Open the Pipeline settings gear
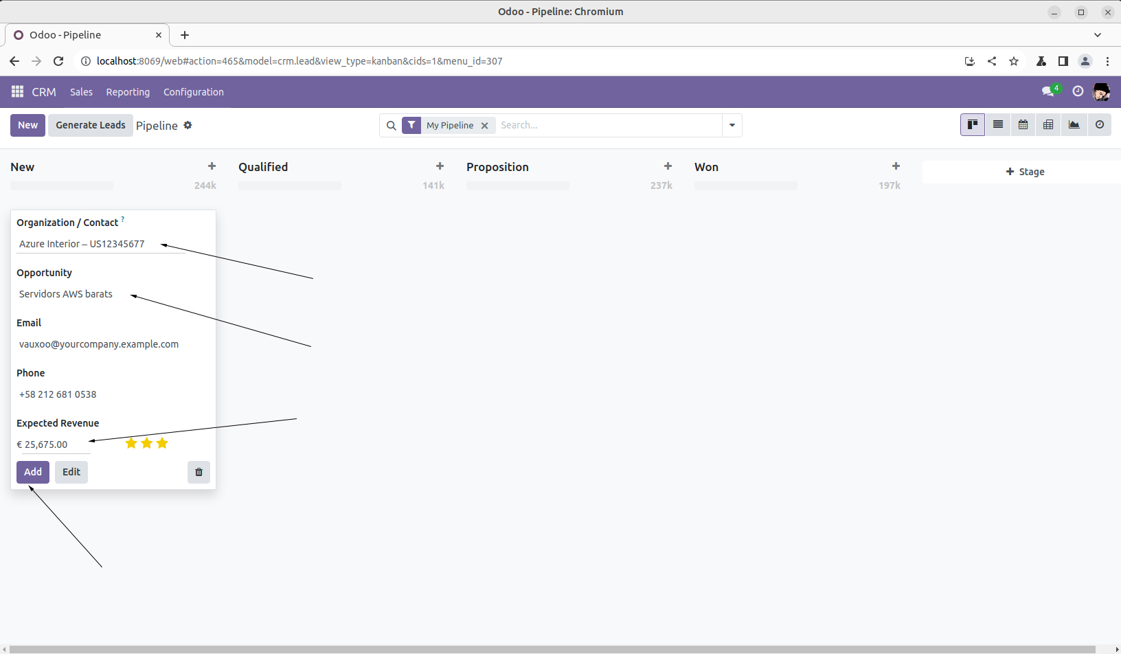1121x654 pixels. 188,125
